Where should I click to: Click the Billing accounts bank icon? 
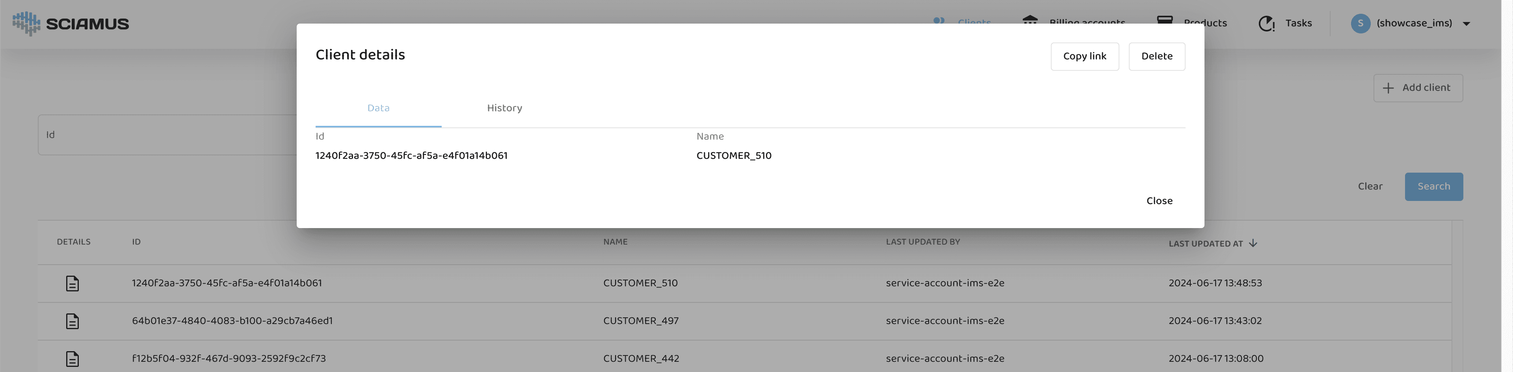1030,20
